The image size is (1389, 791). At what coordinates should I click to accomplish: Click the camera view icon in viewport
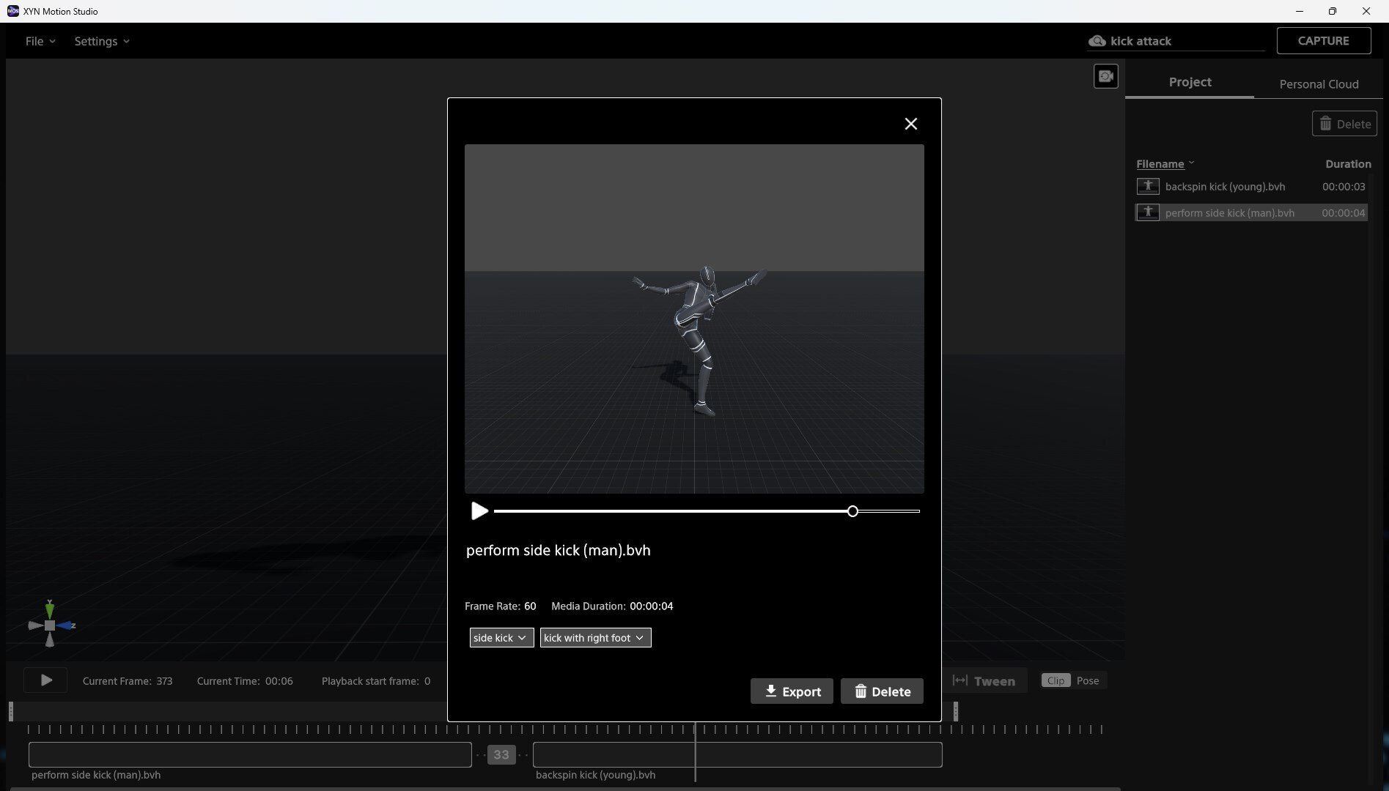[x=1105, y=76]
